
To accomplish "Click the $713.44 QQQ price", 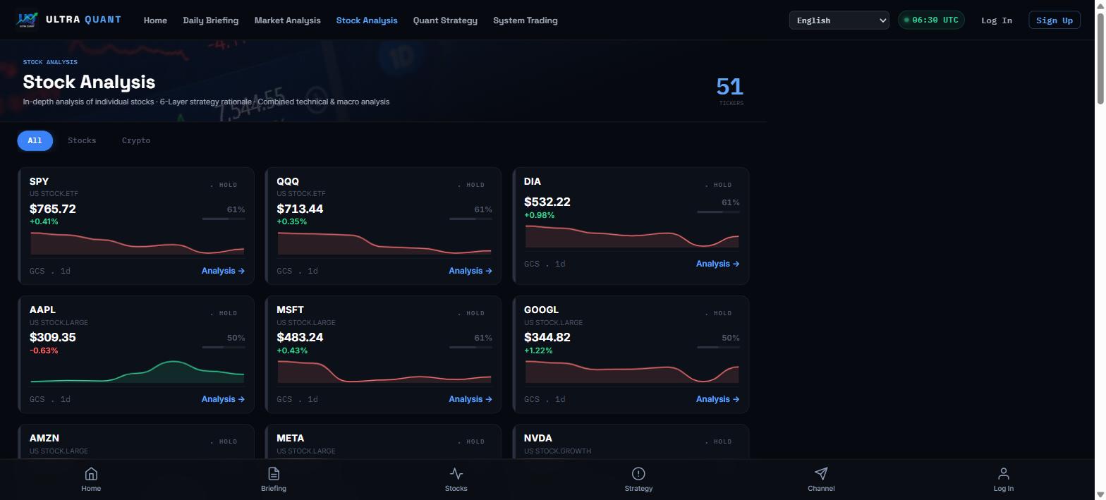I will 300,209.
